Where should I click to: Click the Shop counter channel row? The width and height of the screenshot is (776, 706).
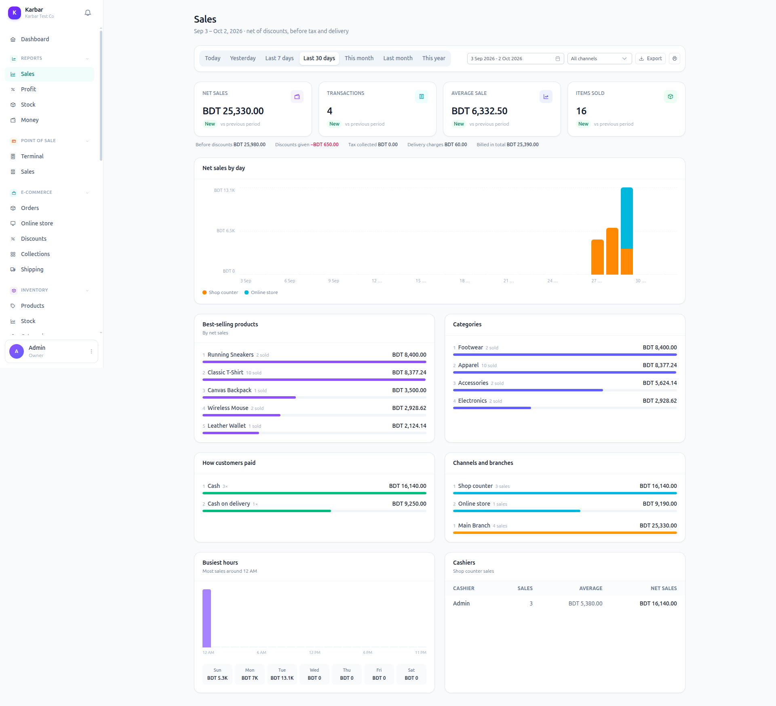565,489
